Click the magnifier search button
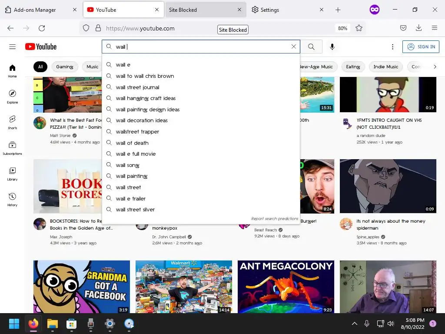The image size is (445, 334). pos(311,47)
